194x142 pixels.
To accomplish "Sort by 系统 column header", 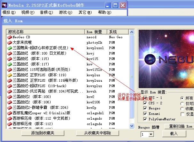I will (x=118, y=32).
